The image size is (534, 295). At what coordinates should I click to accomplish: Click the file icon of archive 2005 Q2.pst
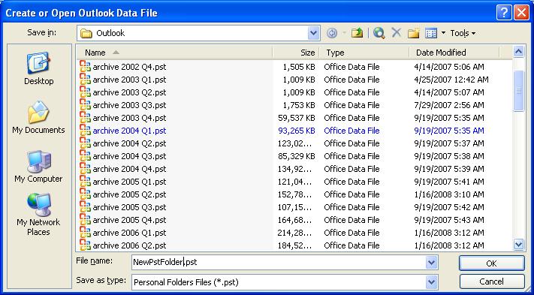point(85,194)
